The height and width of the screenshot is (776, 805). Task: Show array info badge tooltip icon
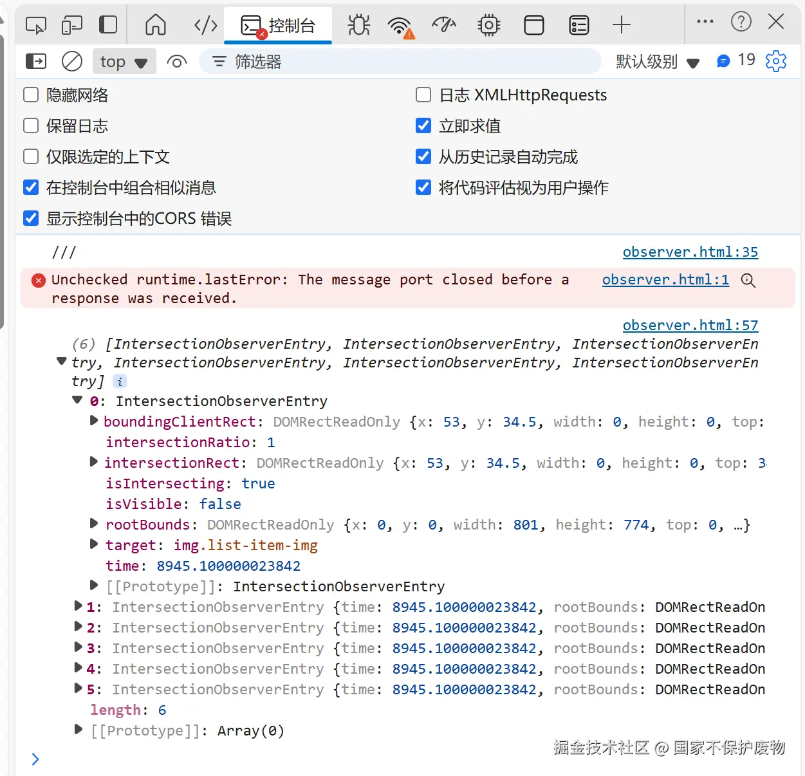[120, 382]
